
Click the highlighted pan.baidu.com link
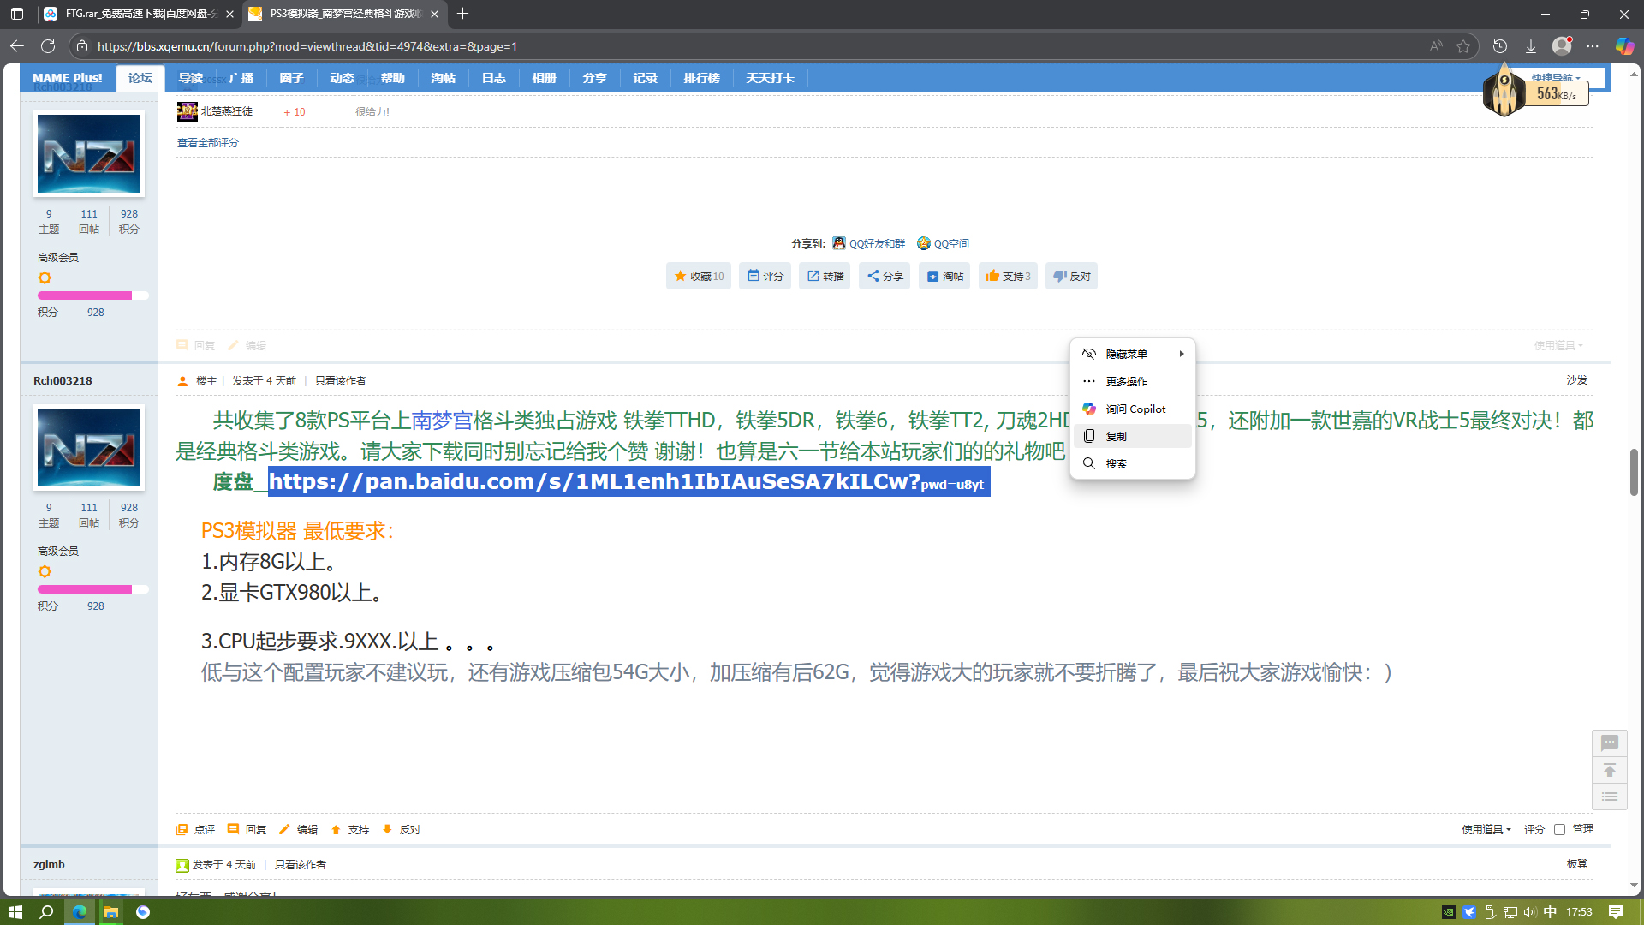pyautogui.click(x=628, y=481)
